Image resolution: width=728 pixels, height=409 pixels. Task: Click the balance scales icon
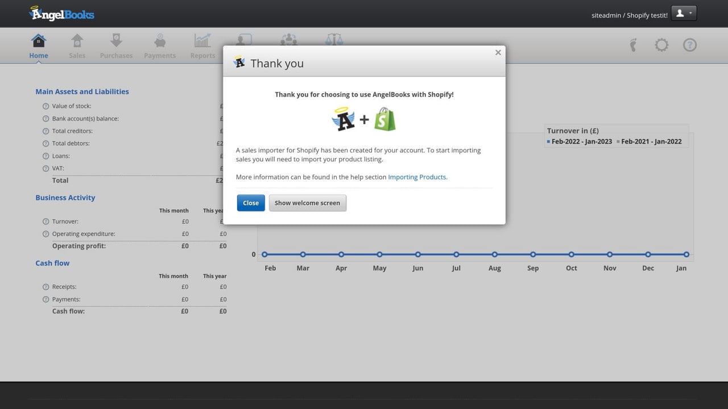pos(334,39)
